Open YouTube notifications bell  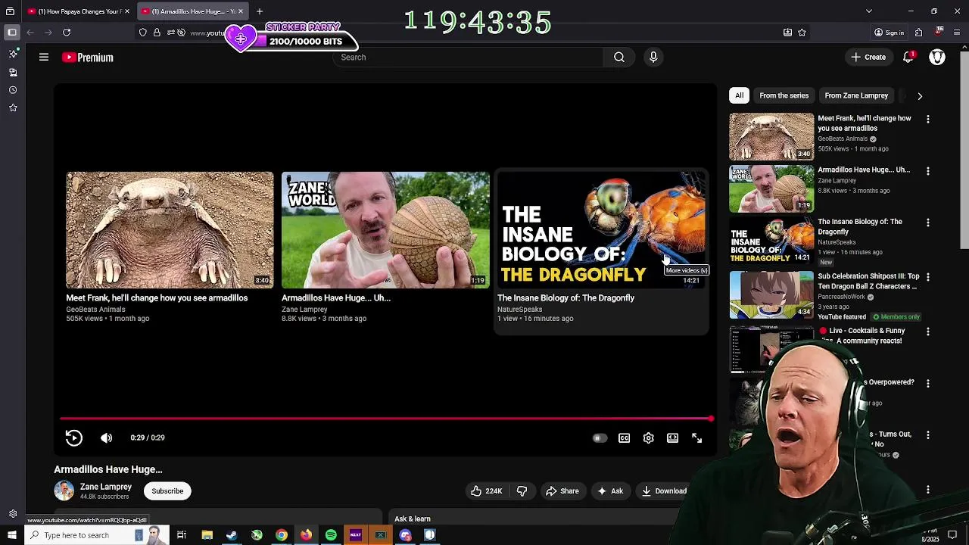908,58
